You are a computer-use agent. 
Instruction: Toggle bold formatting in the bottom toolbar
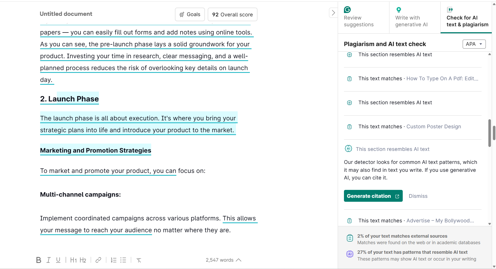[x=39, y=260]
